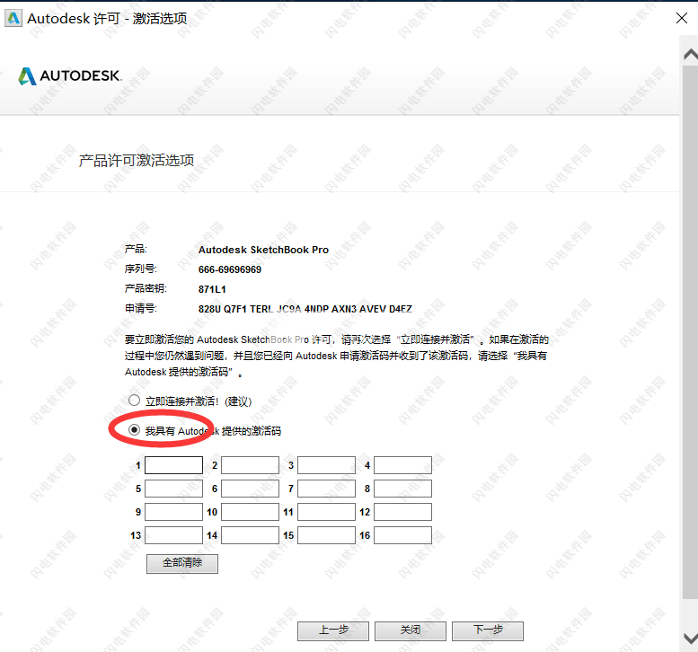Focus activation code field 7

[326, 489]
